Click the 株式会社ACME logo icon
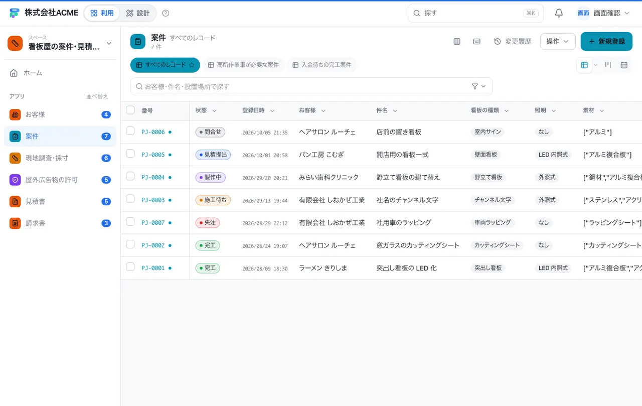This screenshot has width=642, height=406. pos(14,13)
